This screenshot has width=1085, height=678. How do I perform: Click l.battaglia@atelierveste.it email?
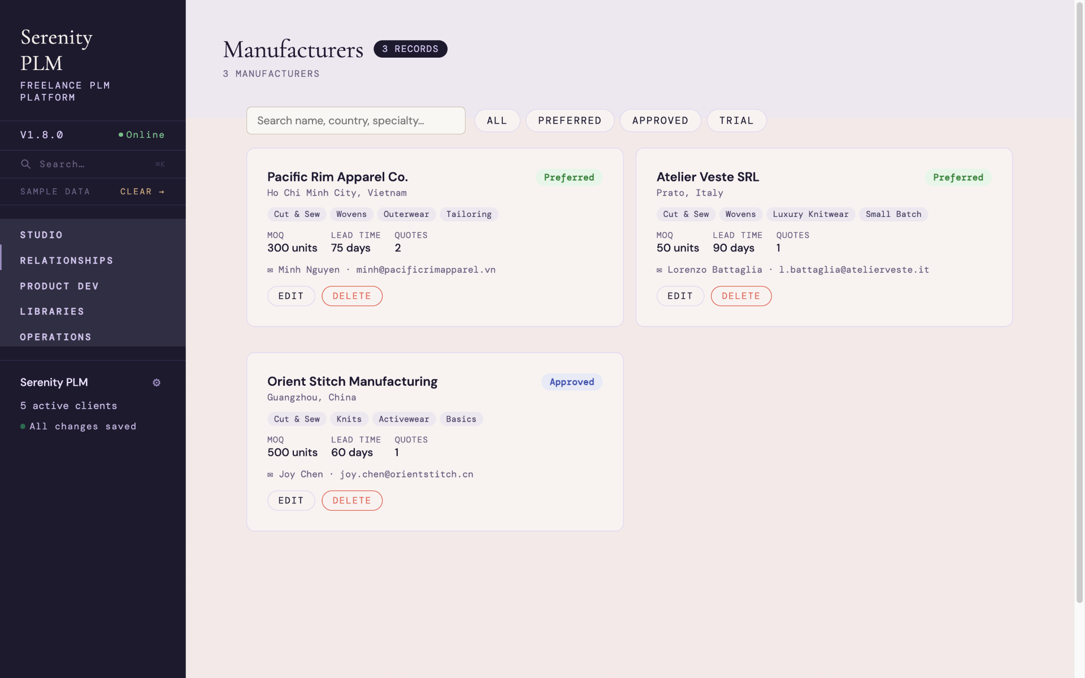(x=854, y=270)
